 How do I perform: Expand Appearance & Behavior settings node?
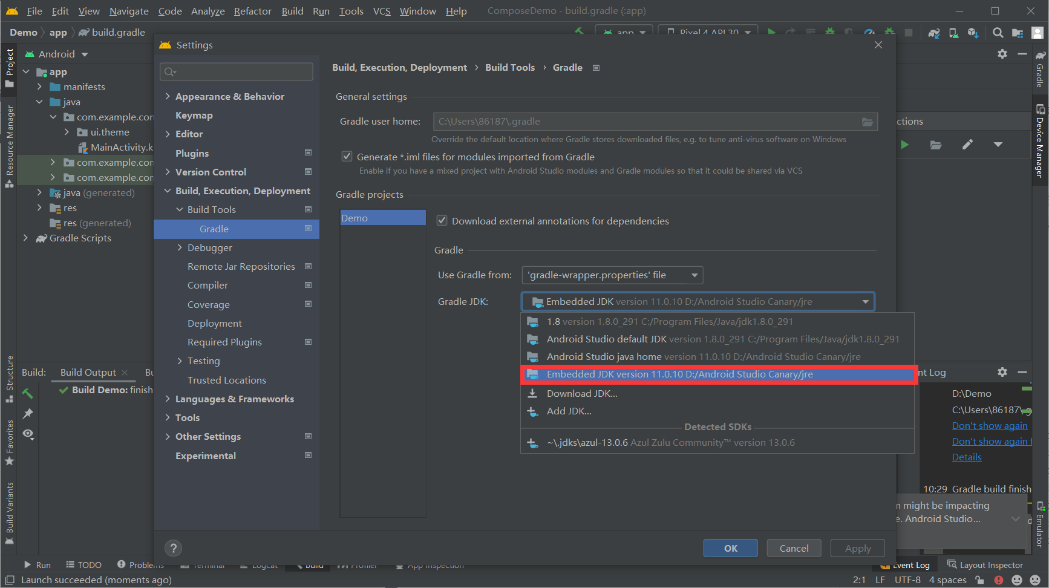click(x=168, y=96)
